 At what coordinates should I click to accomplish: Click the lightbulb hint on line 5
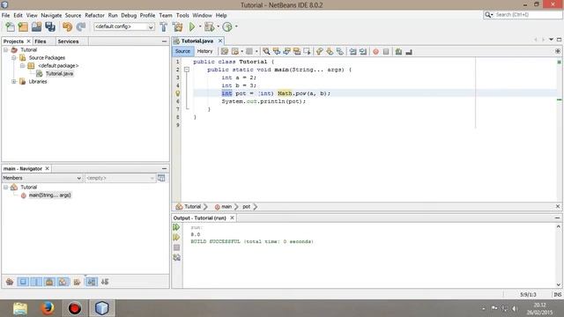click(x=177, y=93)
